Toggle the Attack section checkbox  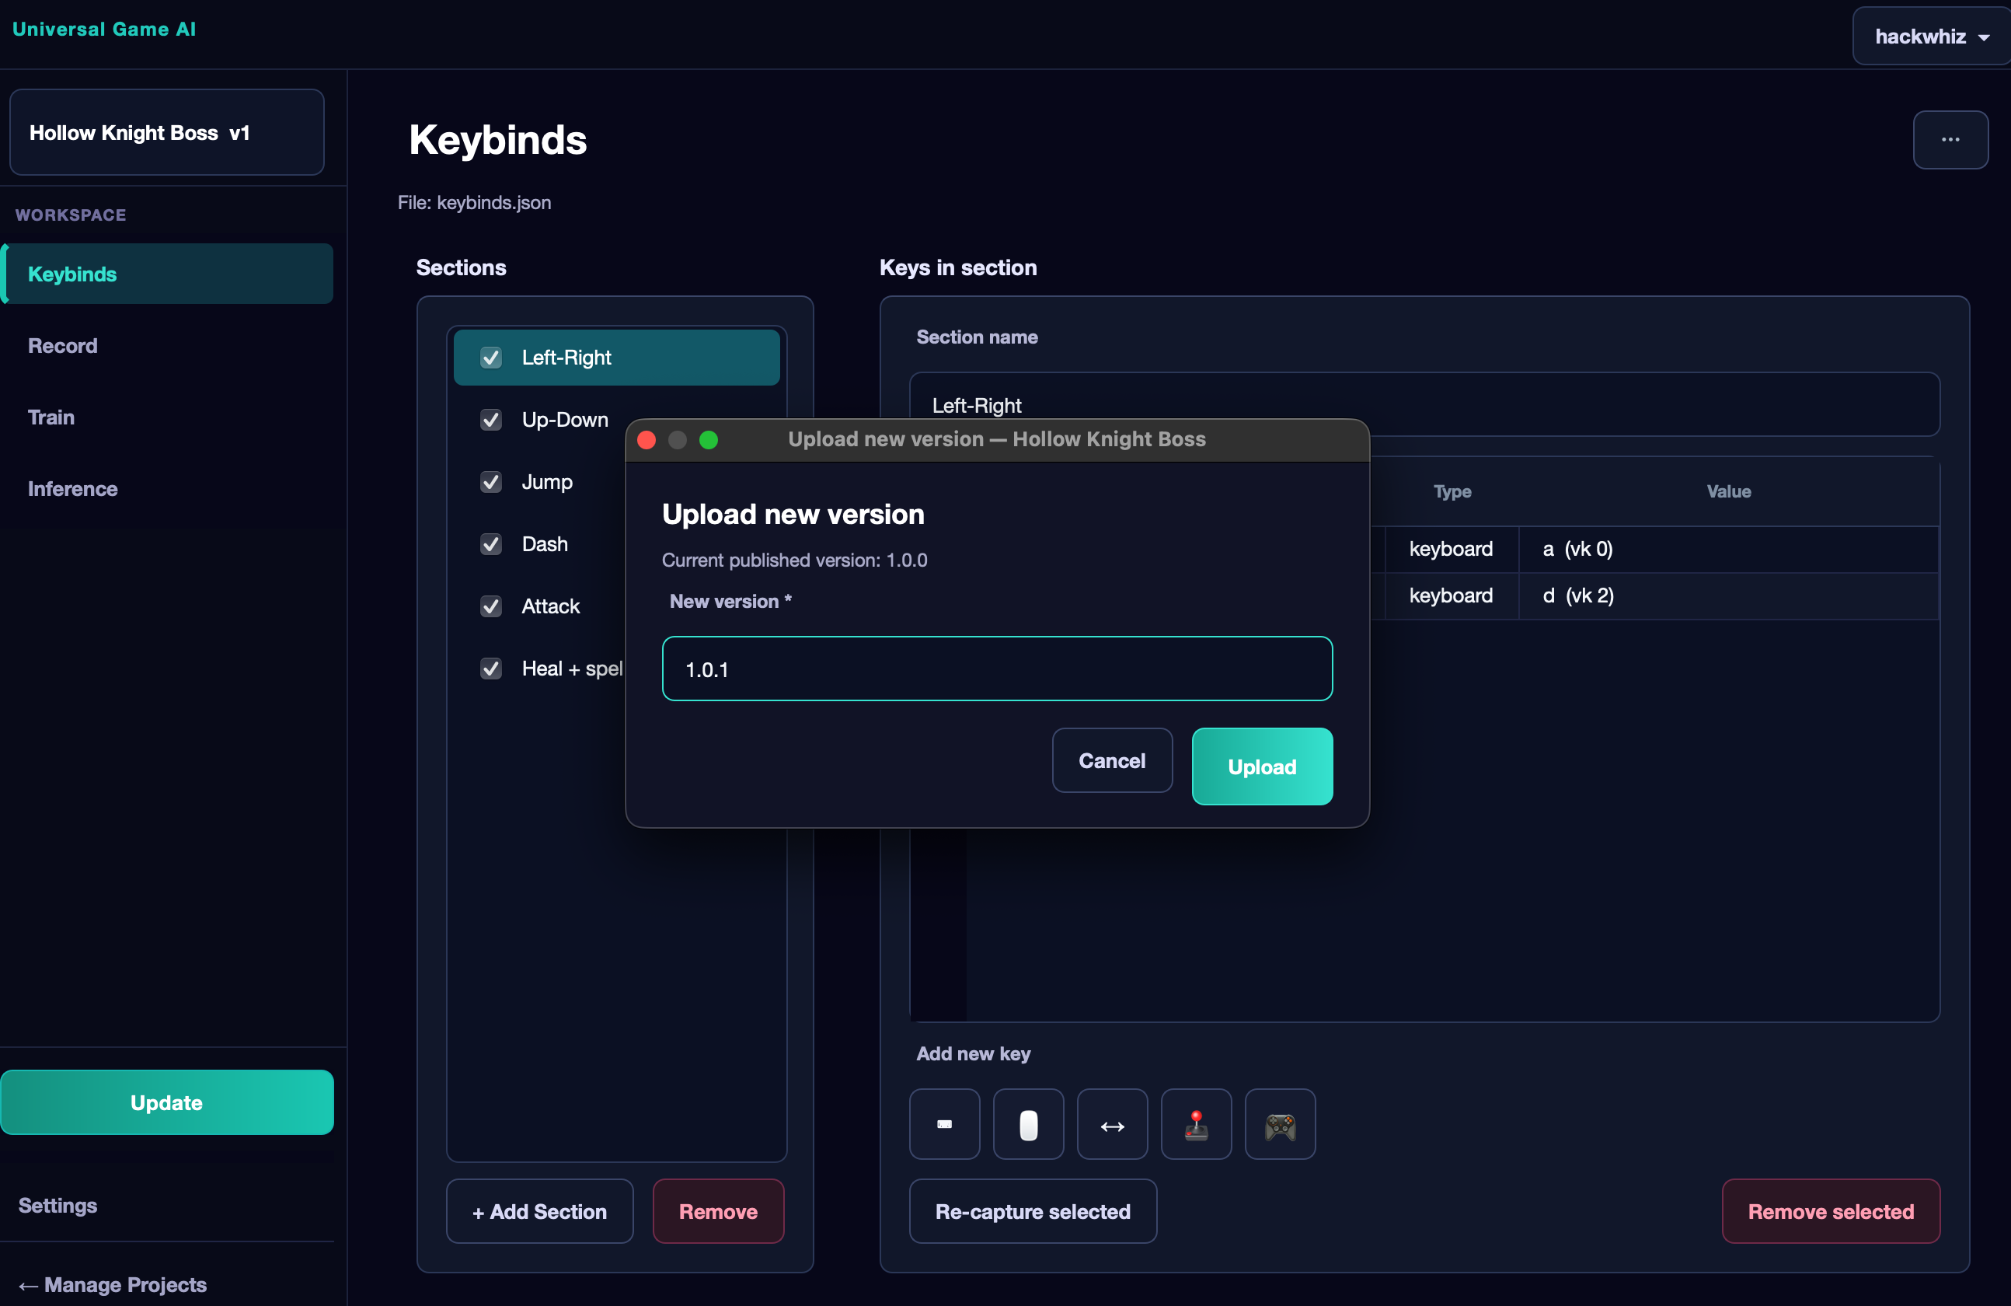pyautogui.click(x=491, y=606)
